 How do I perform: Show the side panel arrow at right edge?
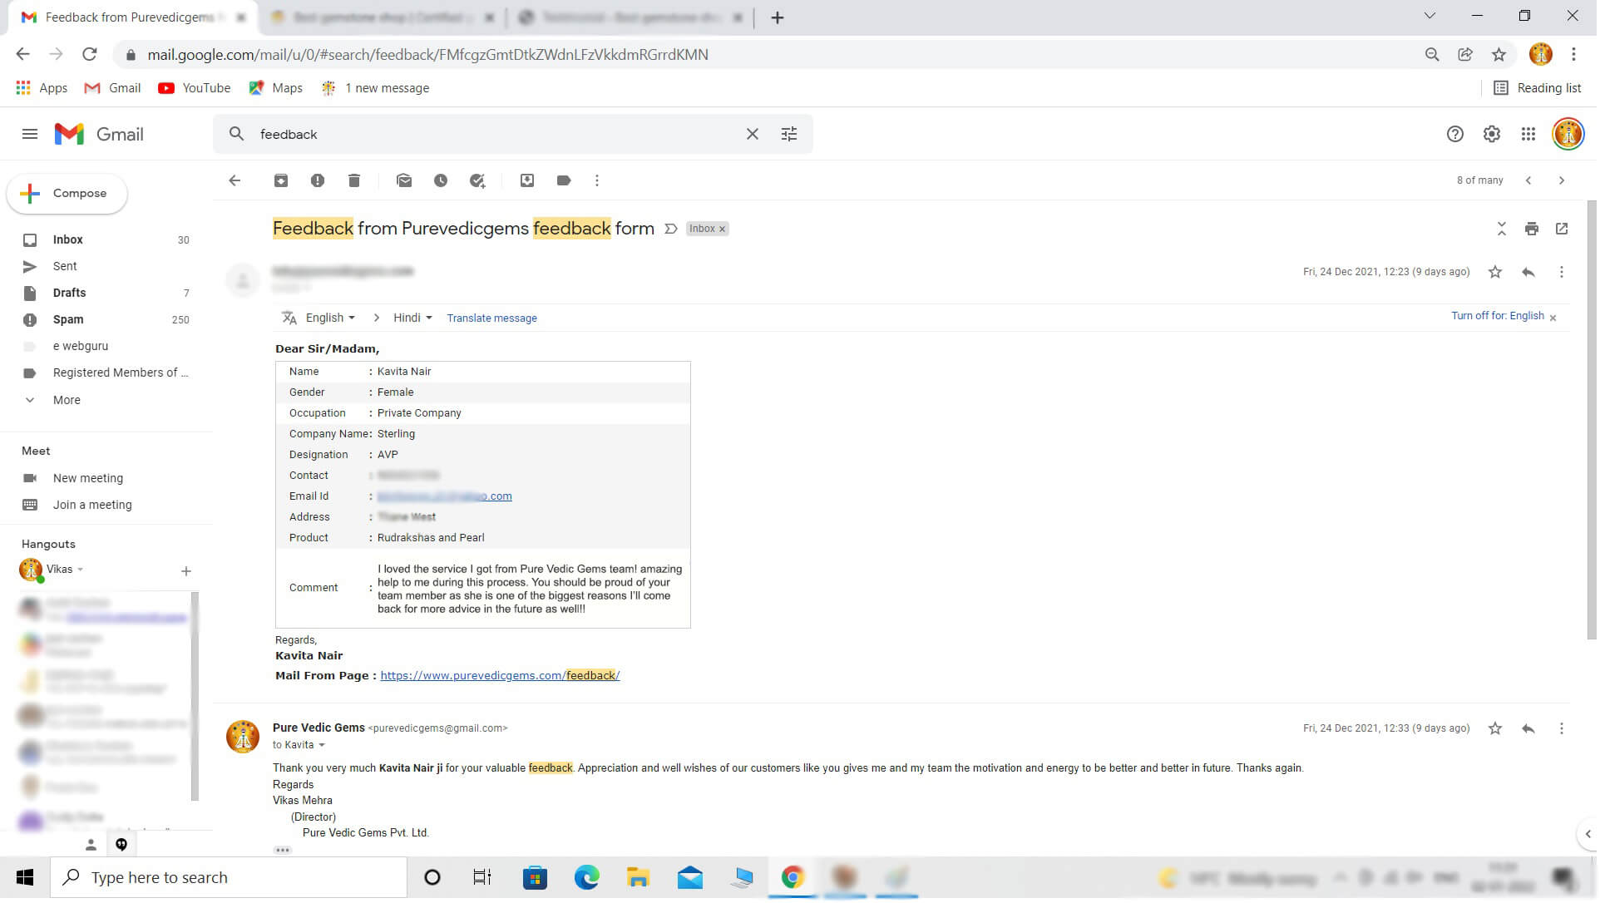coord(1589,835)
